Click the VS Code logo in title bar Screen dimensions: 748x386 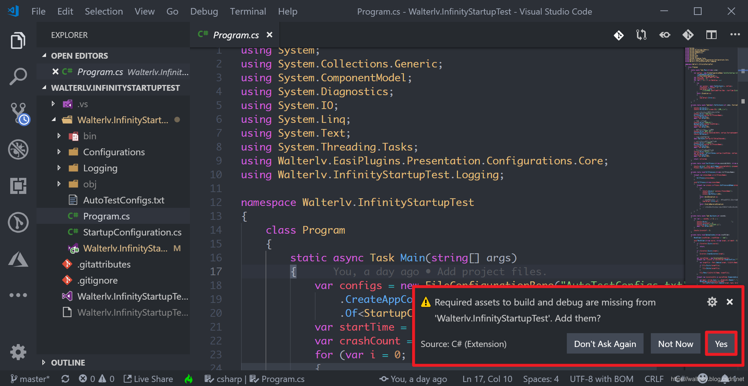(x=13, y=11)
